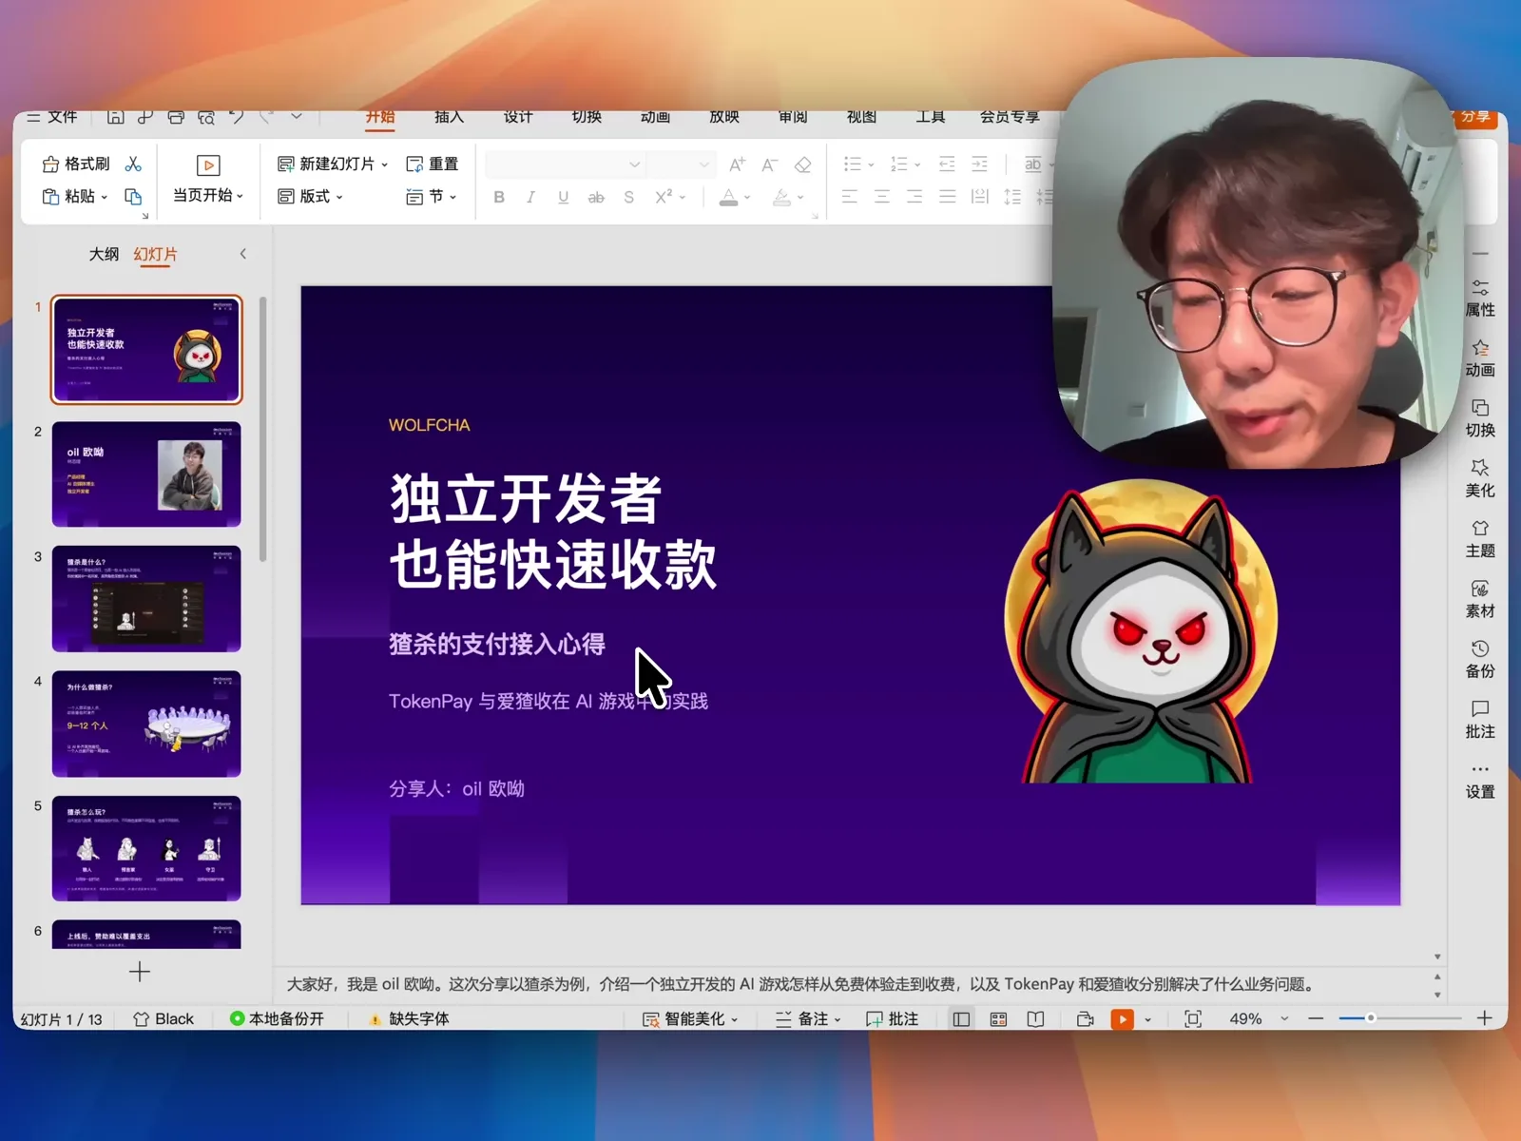Click the add slide plus icon below thumbnails
This screenshot has width=1521, height=1141.
[140, 972]
